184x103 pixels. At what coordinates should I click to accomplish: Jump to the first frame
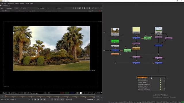click(35, 100)
